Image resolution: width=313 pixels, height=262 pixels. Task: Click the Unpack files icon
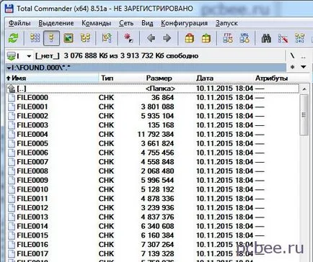click(206, 38)
